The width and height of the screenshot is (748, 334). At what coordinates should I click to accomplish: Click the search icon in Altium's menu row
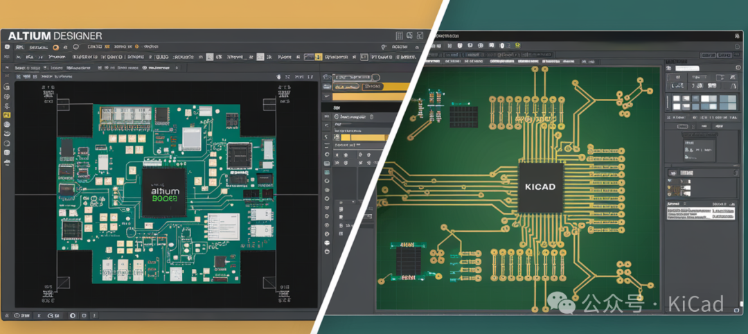coord(384,47)
